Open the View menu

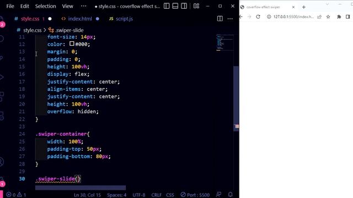point(67,6)
